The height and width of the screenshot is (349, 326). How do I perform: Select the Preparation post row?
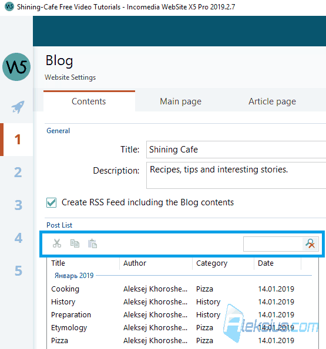(x=182, y=315)
